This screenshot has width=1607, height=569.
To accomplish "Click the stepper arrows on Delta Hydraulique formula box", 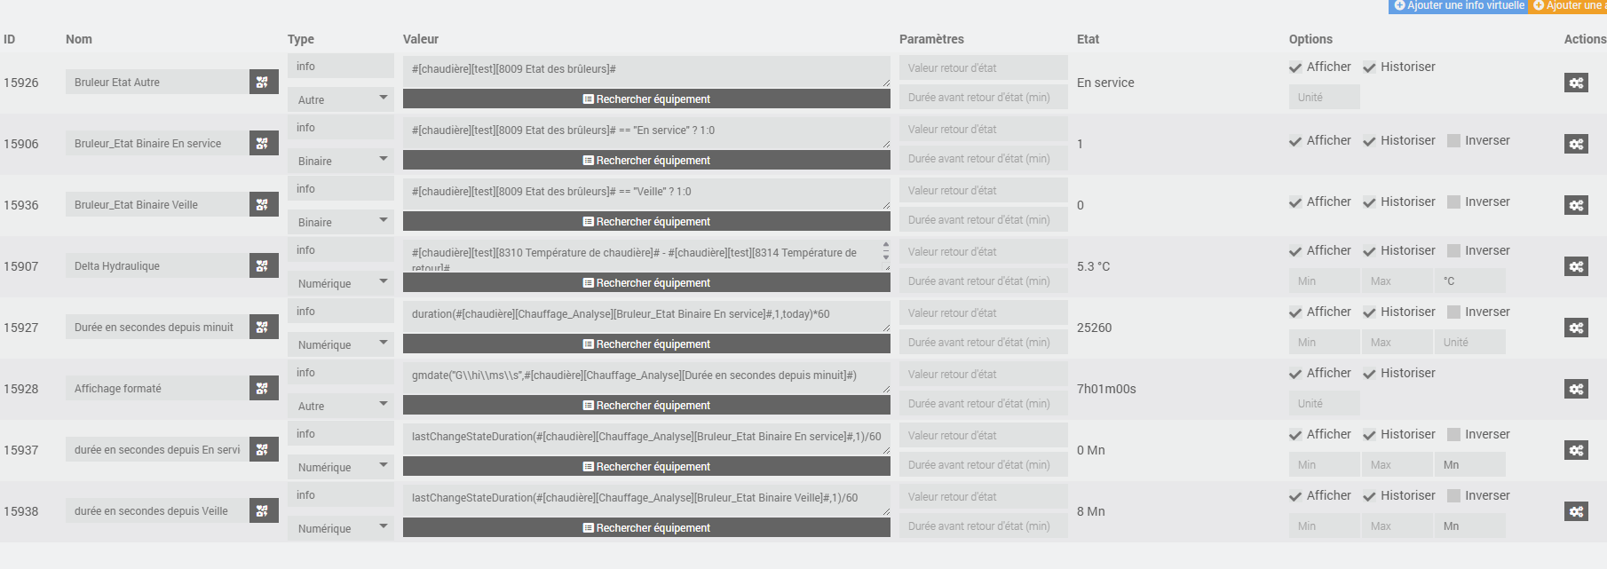I will tap(885, 250).
